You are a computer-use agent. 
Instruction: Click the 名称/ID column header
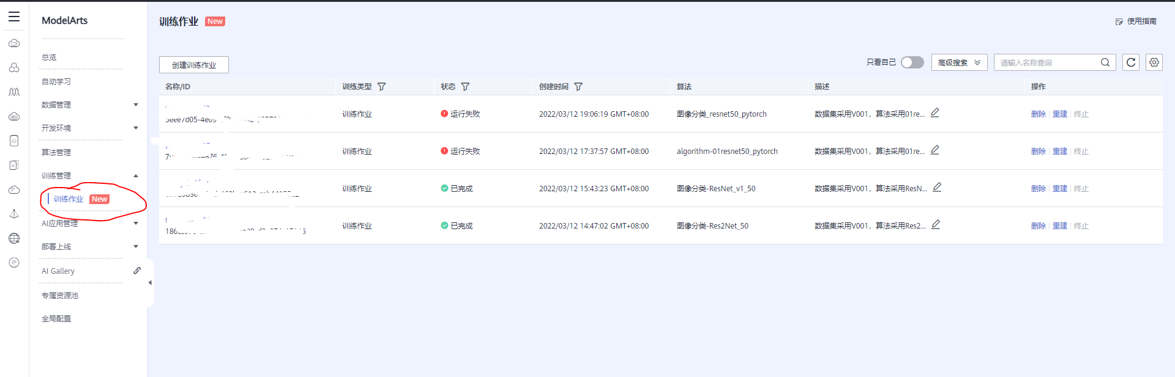(177, 87)
